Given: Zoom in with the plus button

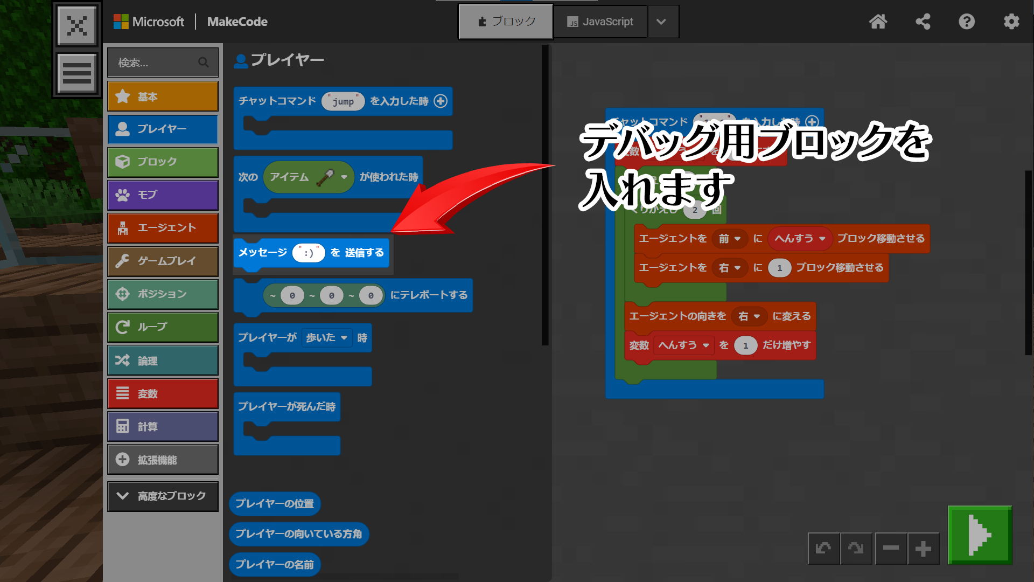Looking at the screenshot, I should click(x=923, y=549).
